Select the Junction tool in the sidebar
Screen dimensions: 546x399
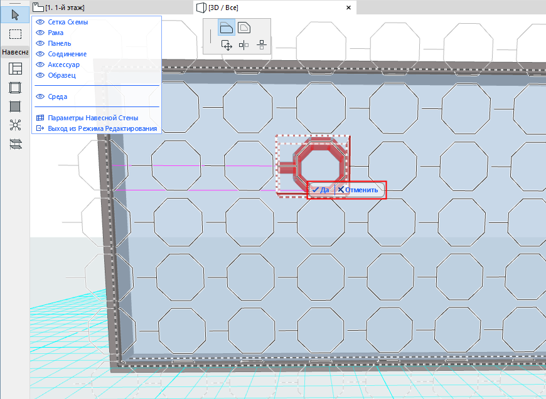tap(14, 125)
